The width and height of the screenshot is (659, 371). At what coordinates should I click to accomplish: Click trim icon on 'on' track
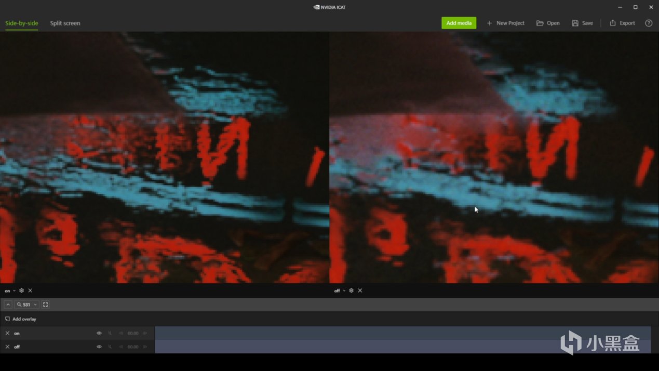click(110, 333)
